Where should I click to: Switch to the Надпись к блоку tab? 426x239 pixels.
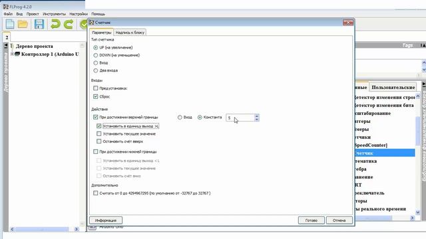(x=130, y=33)
